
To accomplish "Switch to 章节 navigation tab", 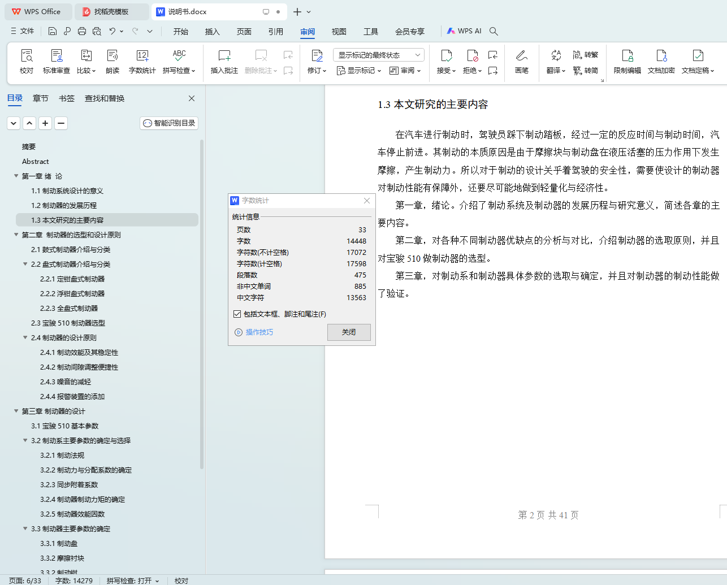I will point(41,98).
